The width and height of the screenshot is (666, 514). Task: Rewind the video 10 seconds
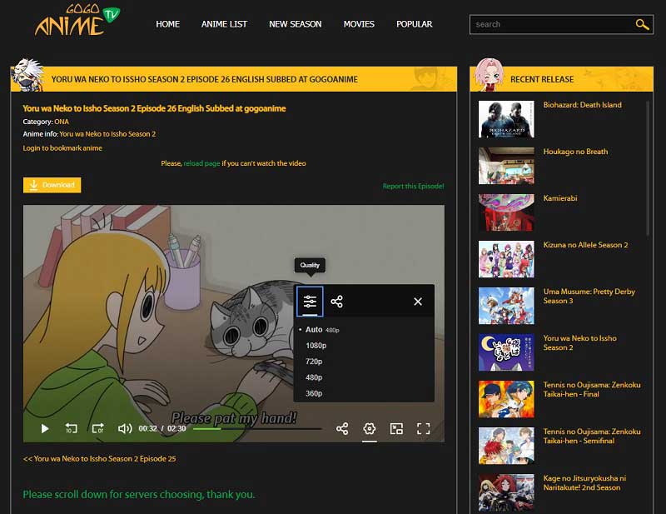[x=71, y=428]
